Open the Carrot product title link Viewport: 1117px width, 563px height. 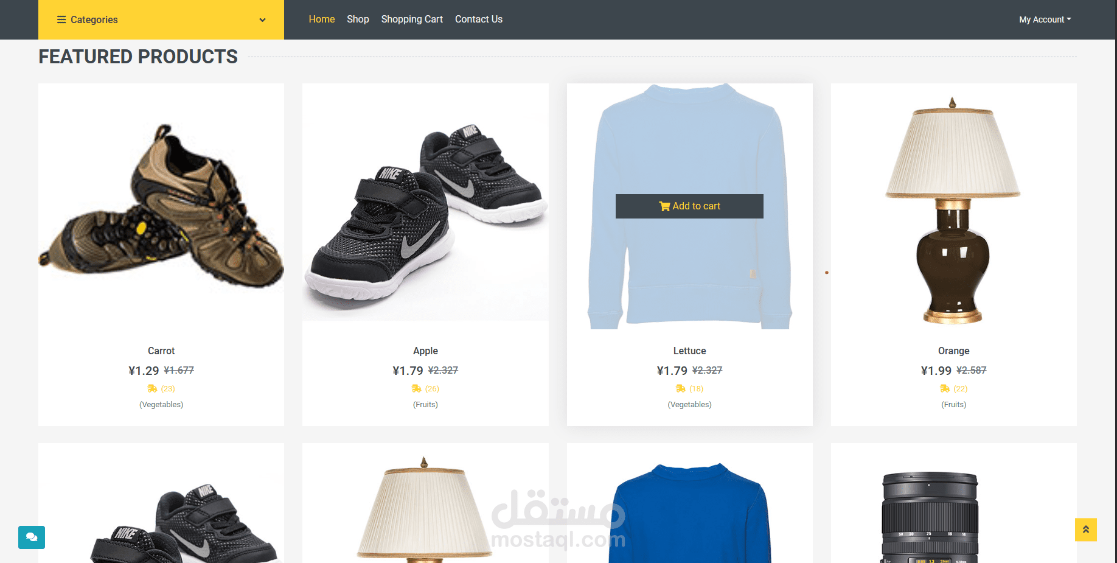coord(161,351)
